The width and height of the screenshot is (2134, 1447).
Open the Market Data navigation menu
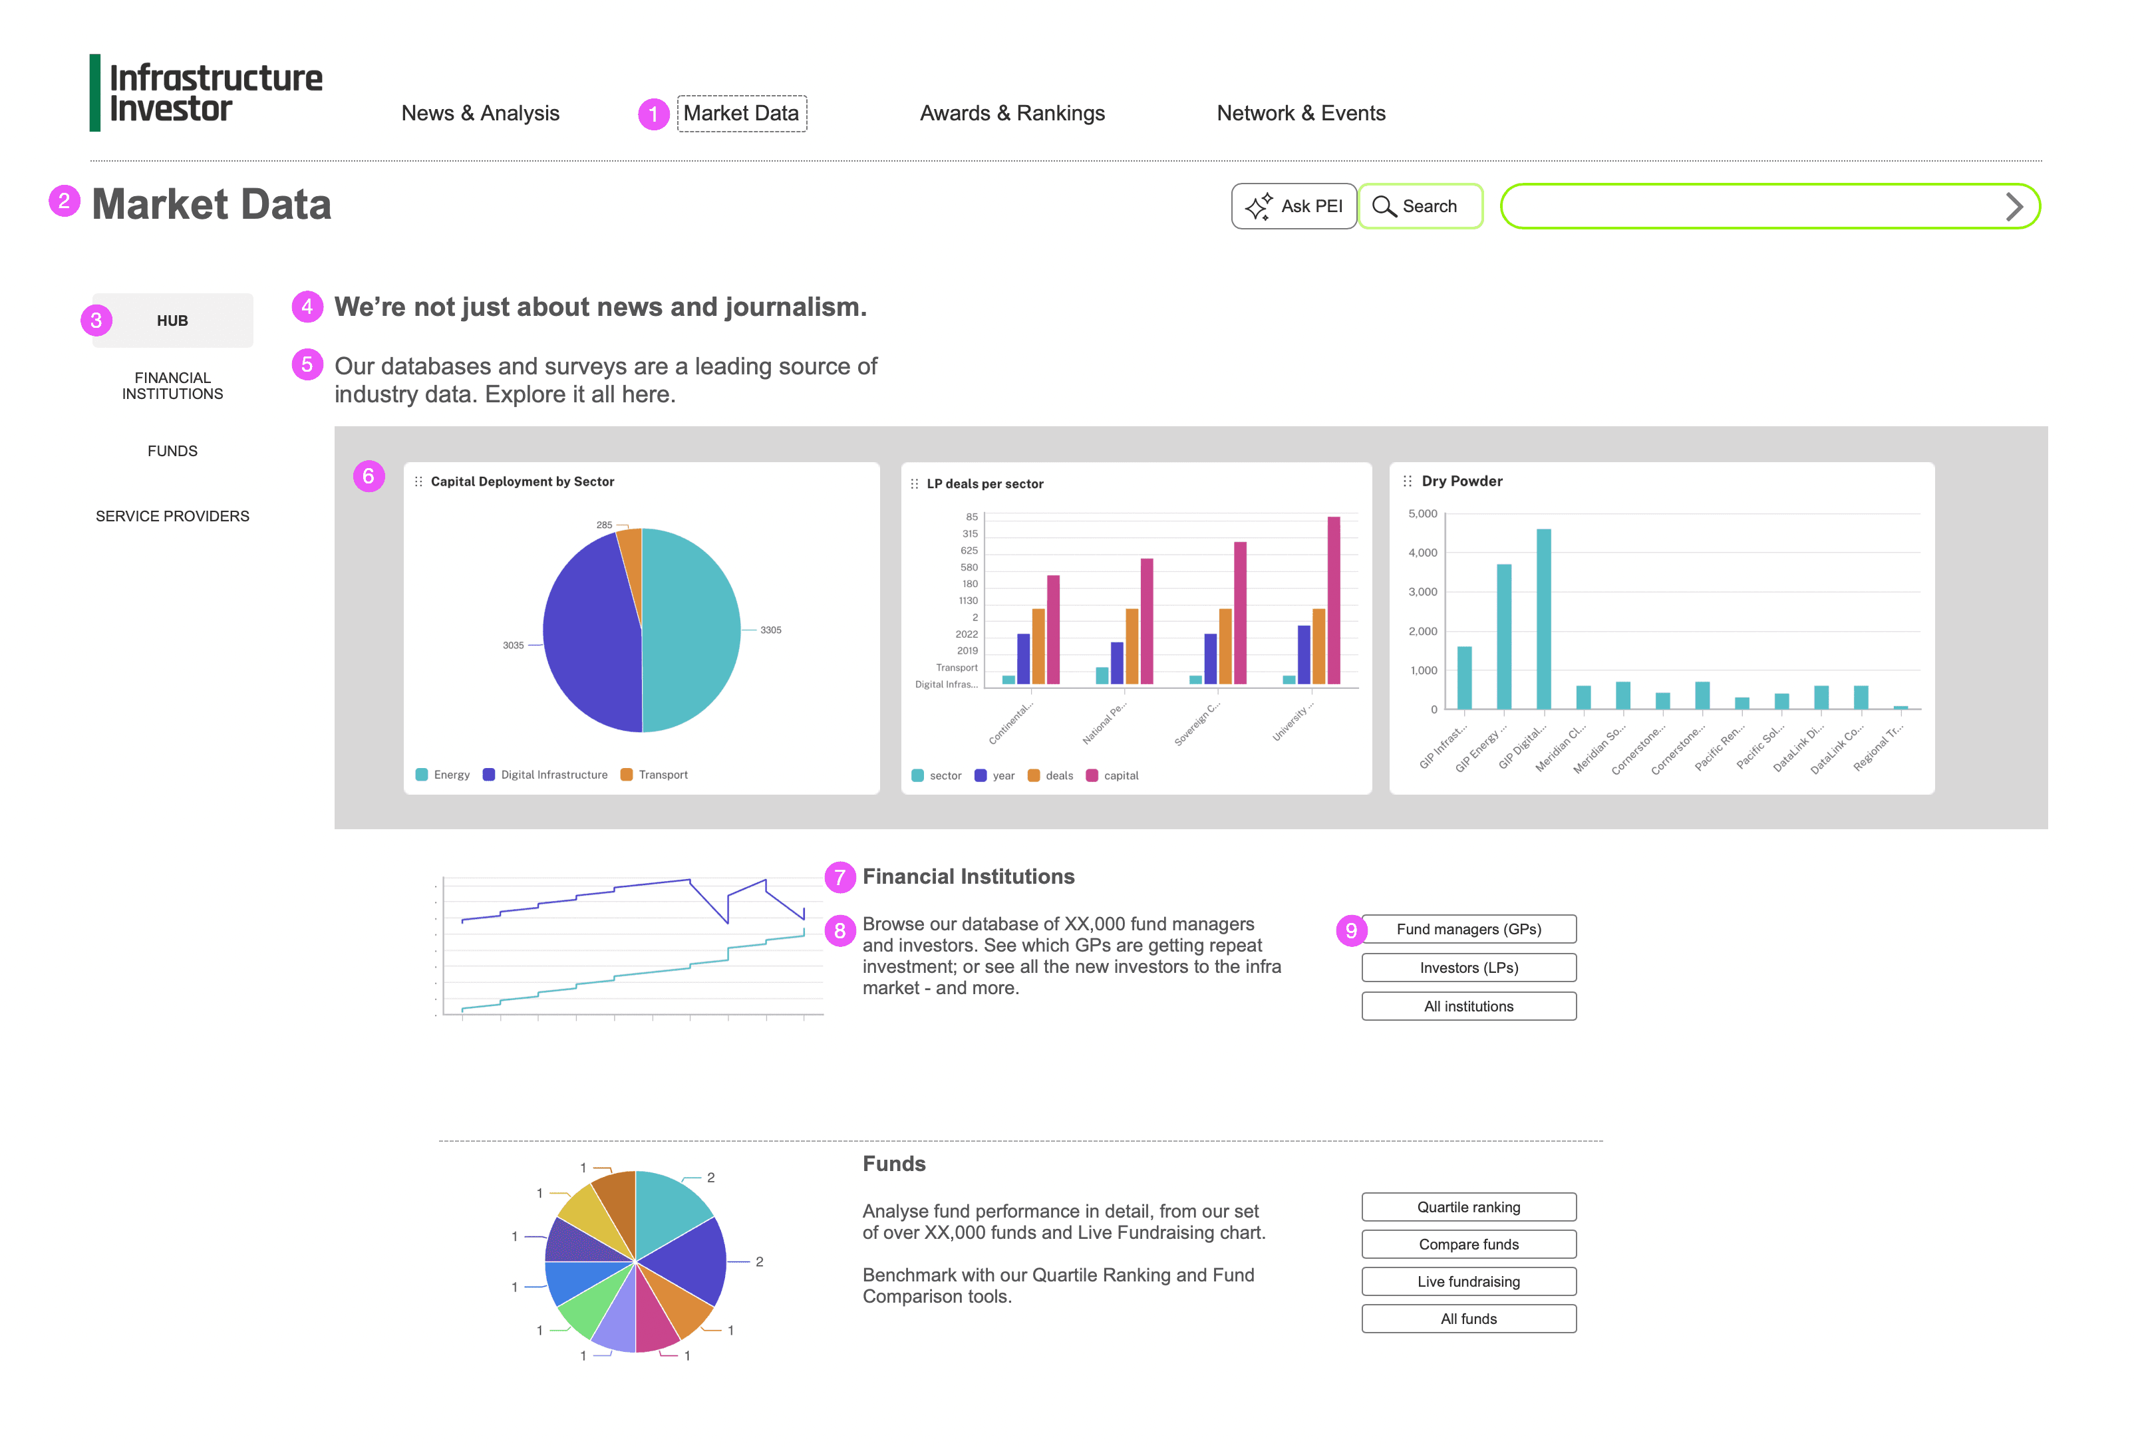[741, 113]
